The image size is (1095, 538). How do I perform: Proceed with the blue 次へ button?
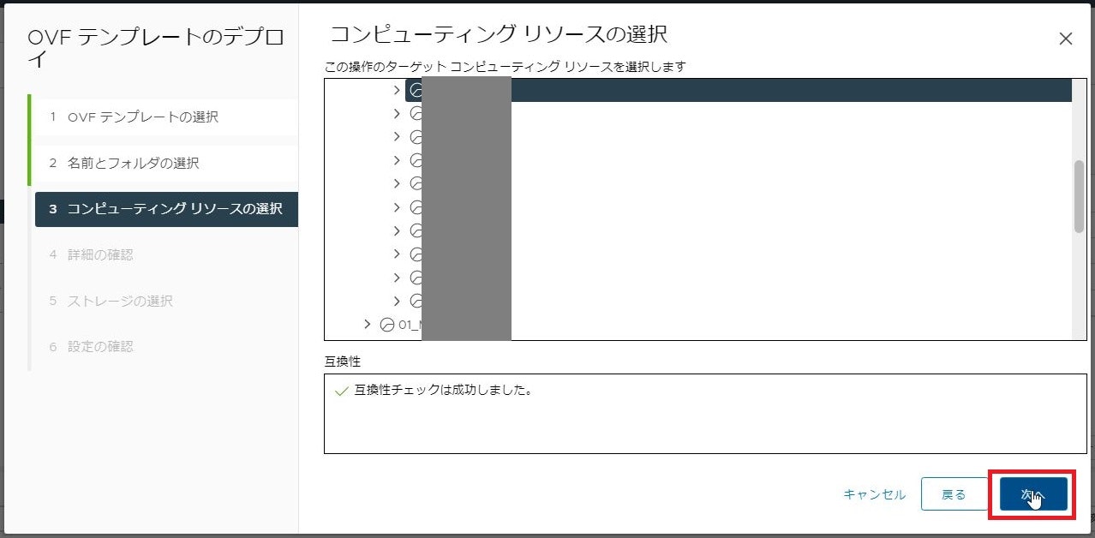(1033, 494)
